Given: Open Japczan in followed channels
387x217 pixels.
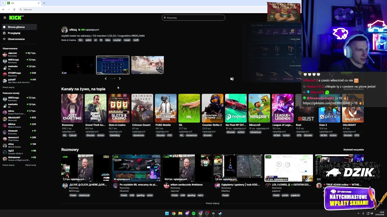Looking at the screenshot, I should click(x=19, y=54).
